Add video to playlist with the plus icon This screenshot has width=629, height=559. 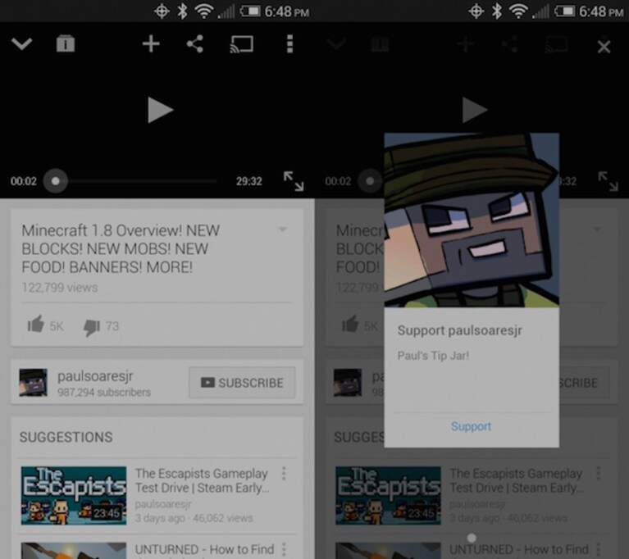[x=151, y=43]
